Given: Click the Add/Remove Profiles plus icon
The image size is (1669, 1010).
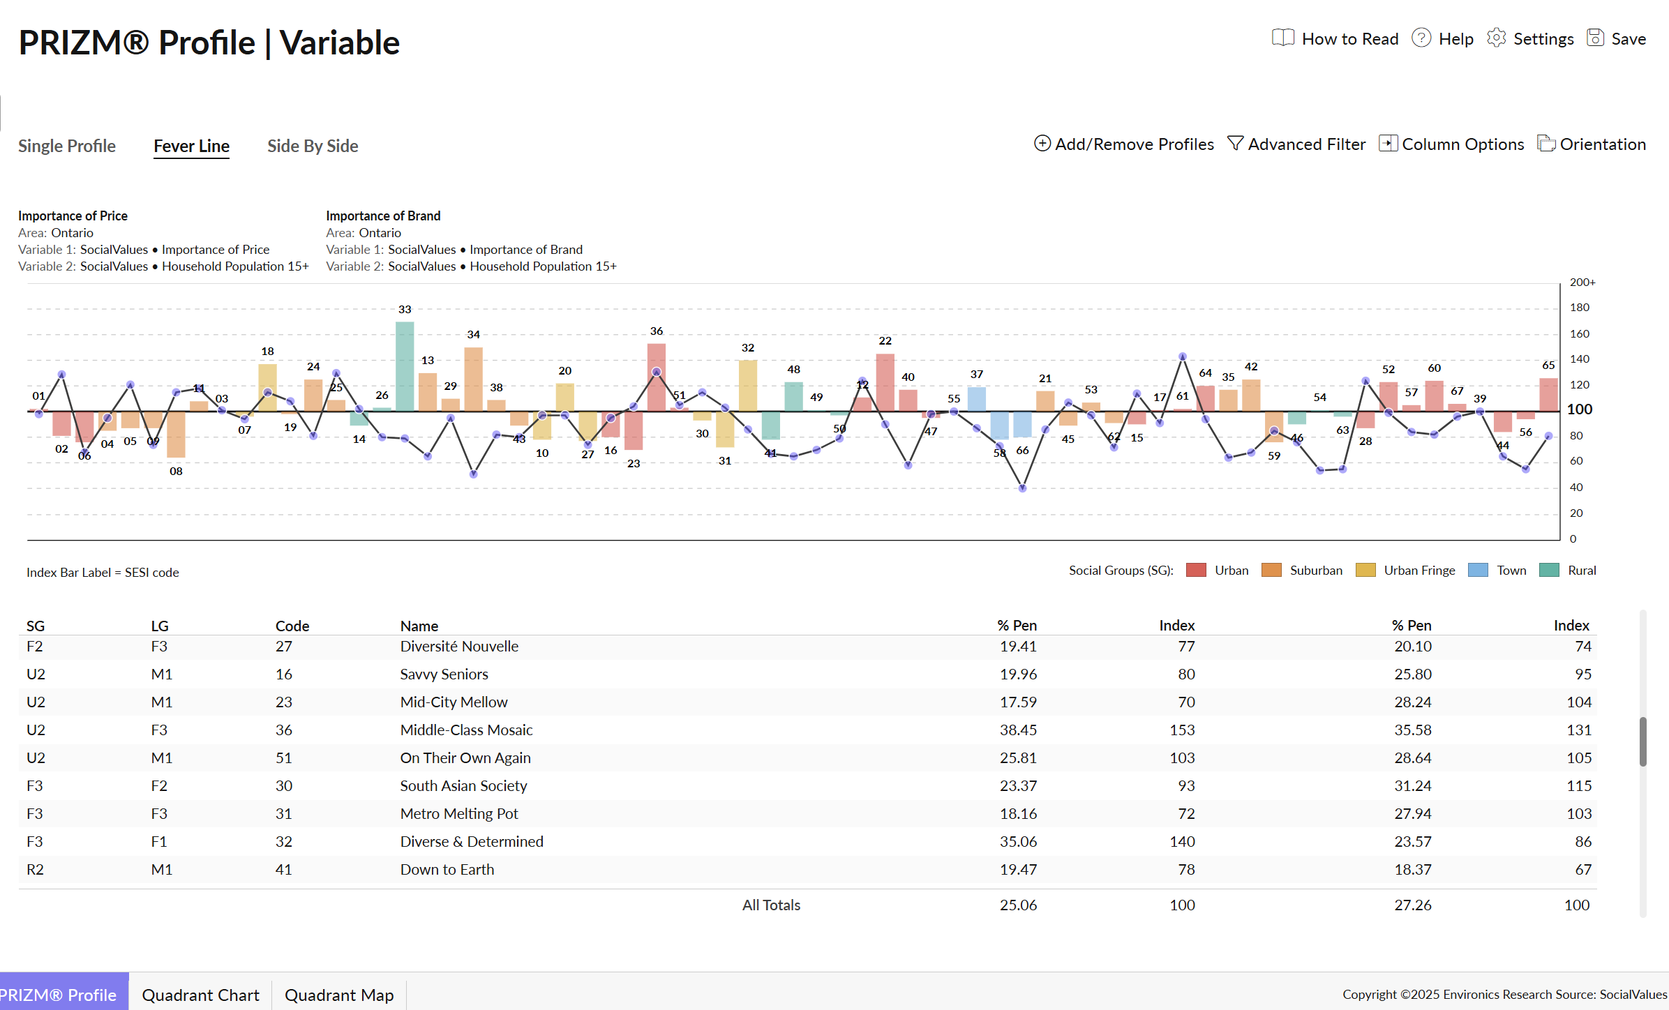Looking at the screenshot, I should [1042, 144].
